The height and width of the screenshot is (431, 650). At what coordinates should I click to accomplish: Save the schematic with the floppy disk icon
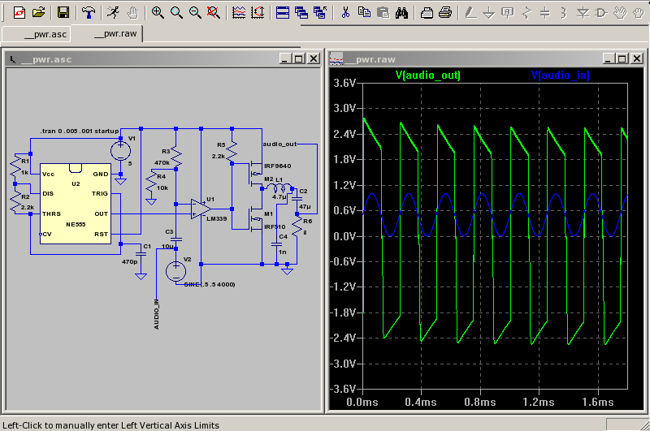tap(63, 12)
